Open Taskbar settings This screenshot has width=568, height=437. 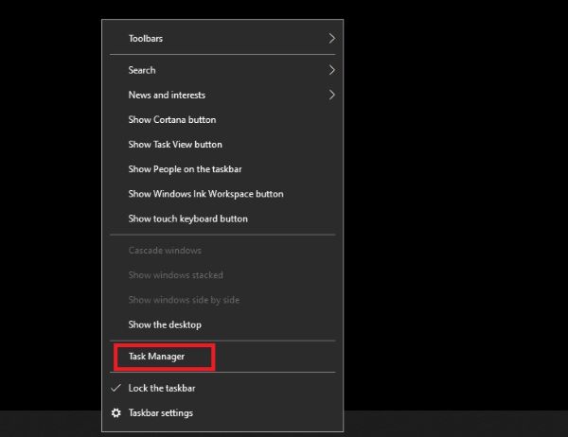click(222, 412)
